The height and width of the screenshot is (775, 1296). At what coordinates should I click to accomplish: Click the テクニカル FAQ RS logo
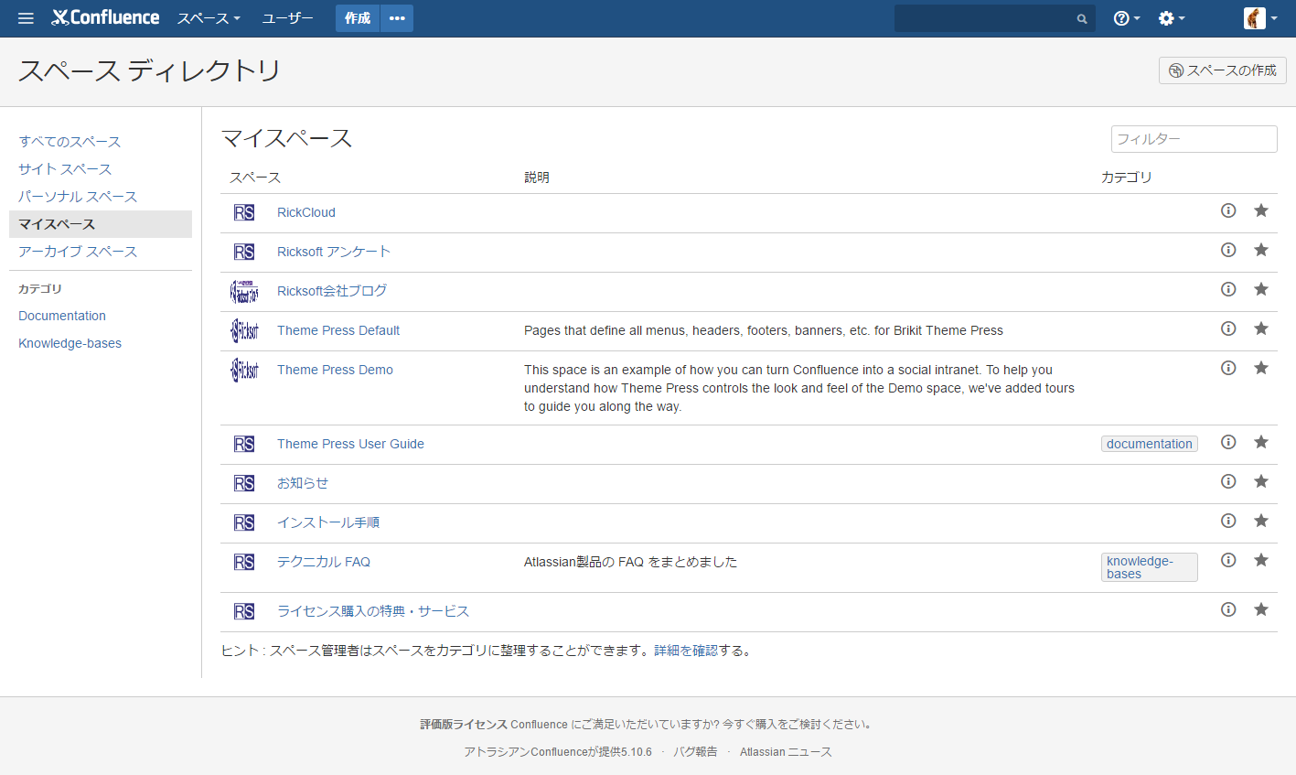coord(244,562)
